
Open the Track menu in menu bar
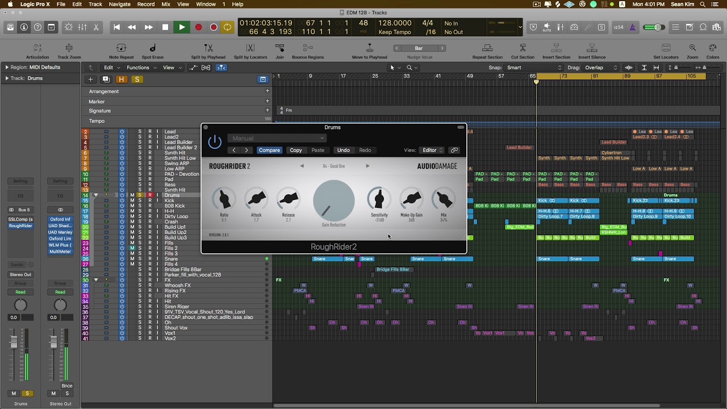(95, 5)
